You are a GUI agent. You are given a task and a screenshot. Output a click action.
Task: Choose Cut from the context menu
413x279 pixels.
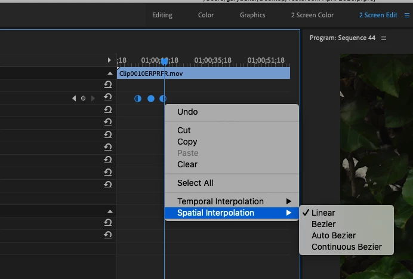tap(232, 130)
